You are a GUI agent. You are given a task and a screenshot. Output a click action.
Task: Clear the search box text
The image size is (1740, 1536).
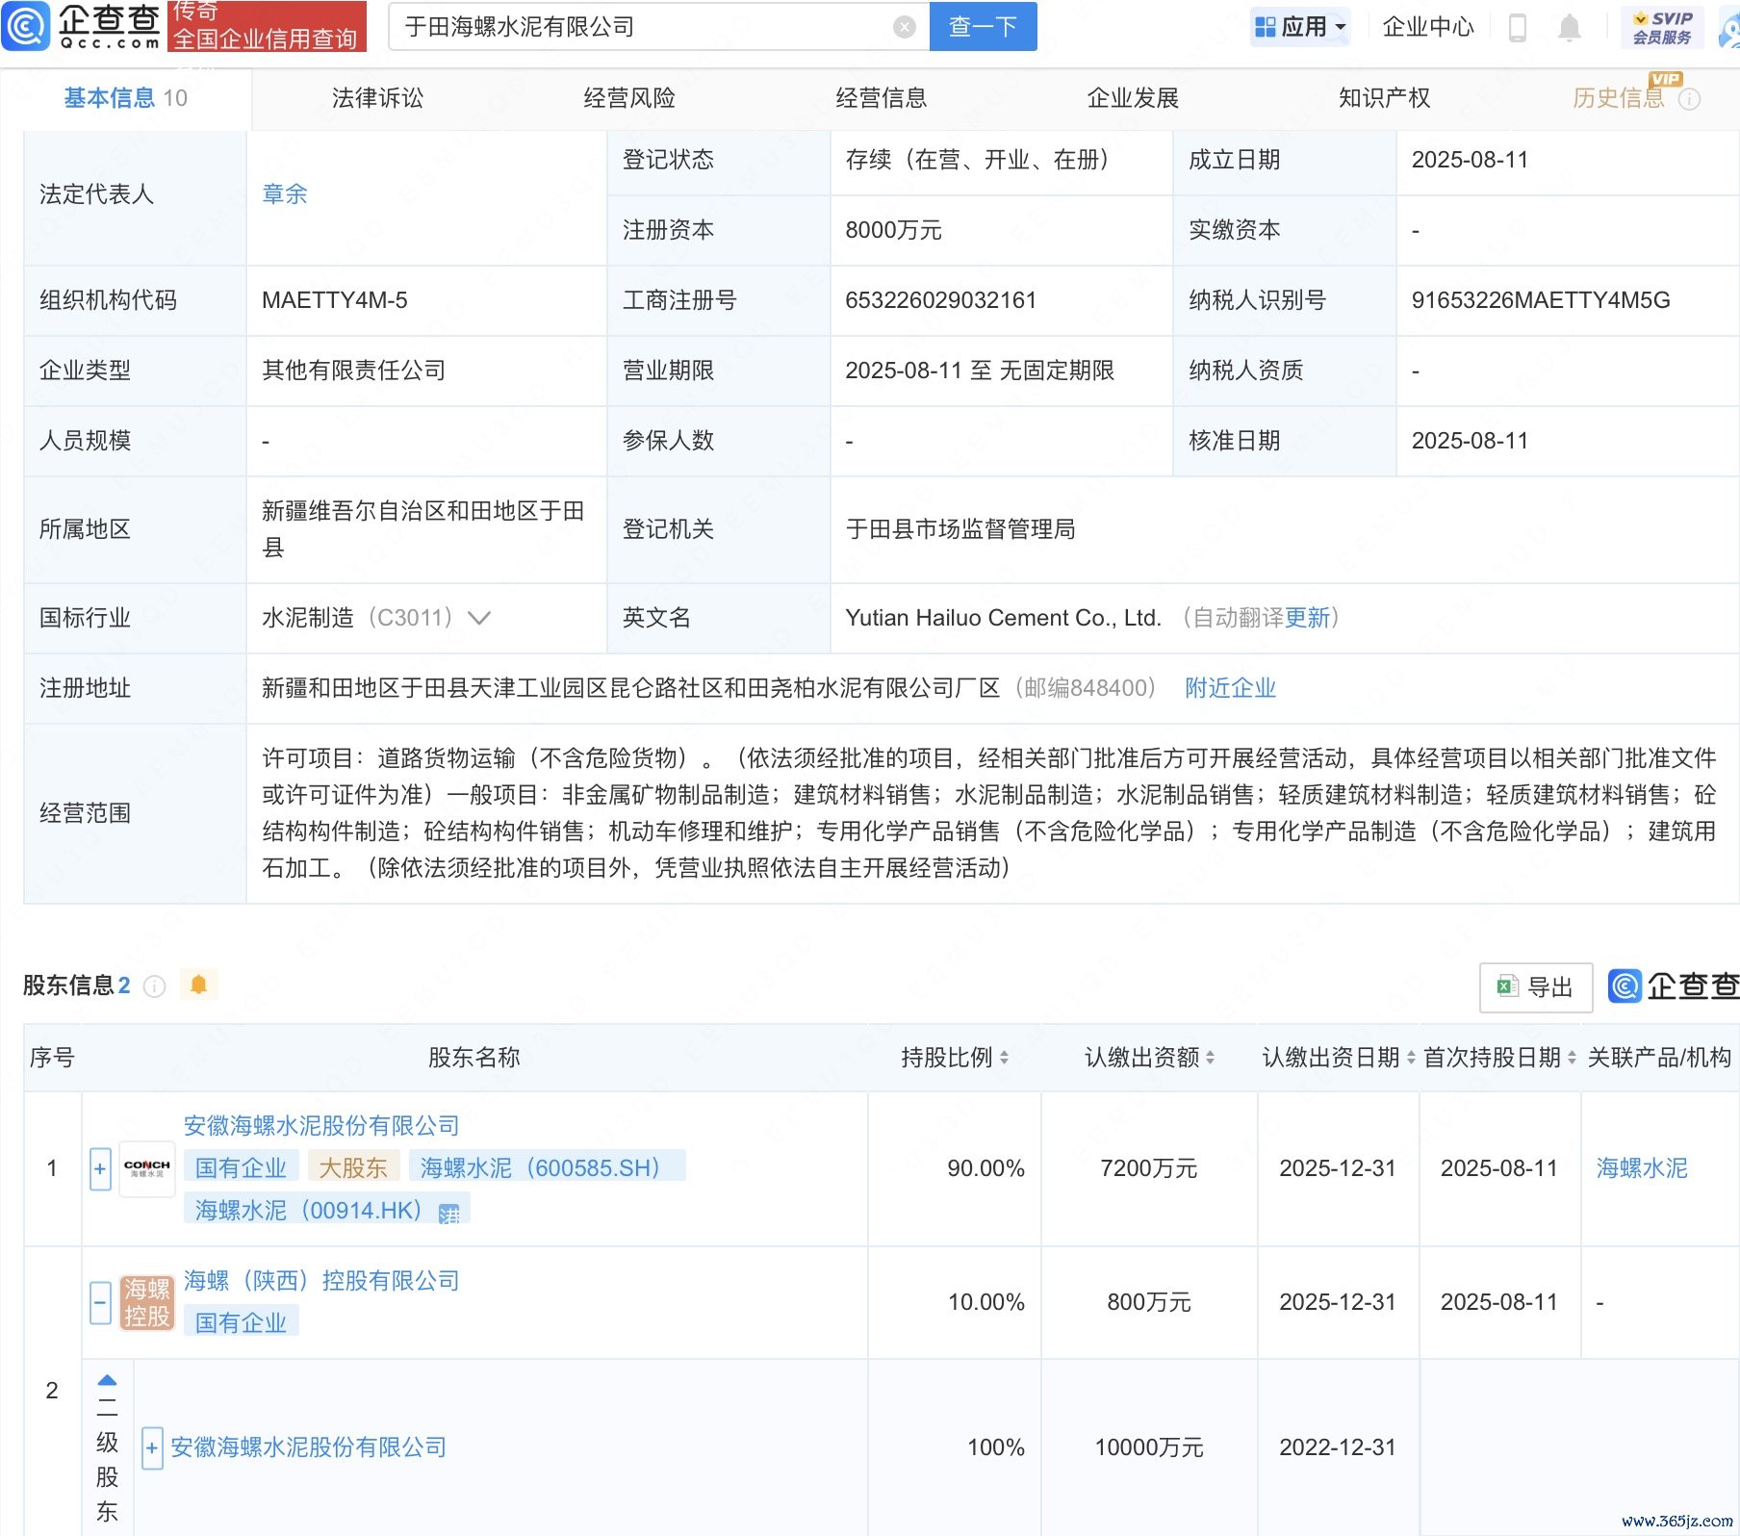pos(904,27)
